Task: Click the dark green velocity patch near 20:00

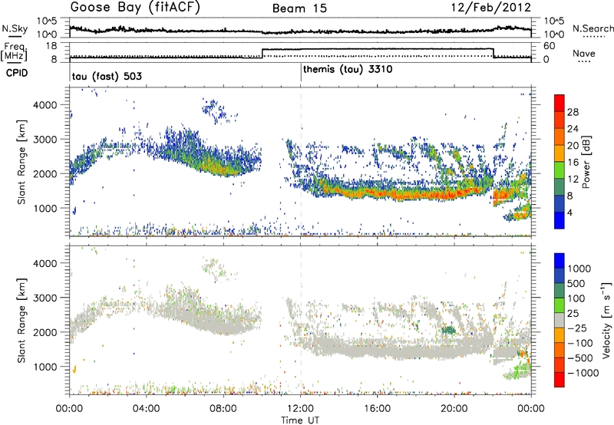Action: click(449, 331)
